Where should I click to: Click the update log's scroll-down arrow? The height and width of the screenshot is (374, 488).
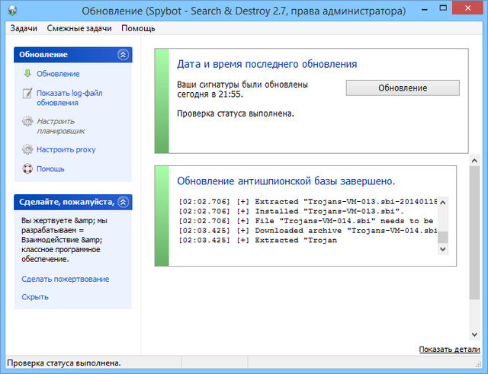pos(443,248)
